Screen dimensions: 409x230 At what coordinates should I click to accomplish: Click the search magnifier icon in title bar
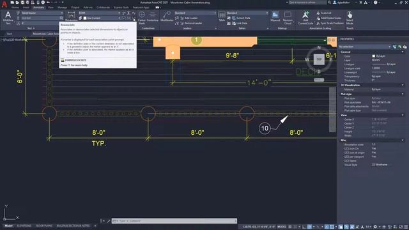point(330,3)
